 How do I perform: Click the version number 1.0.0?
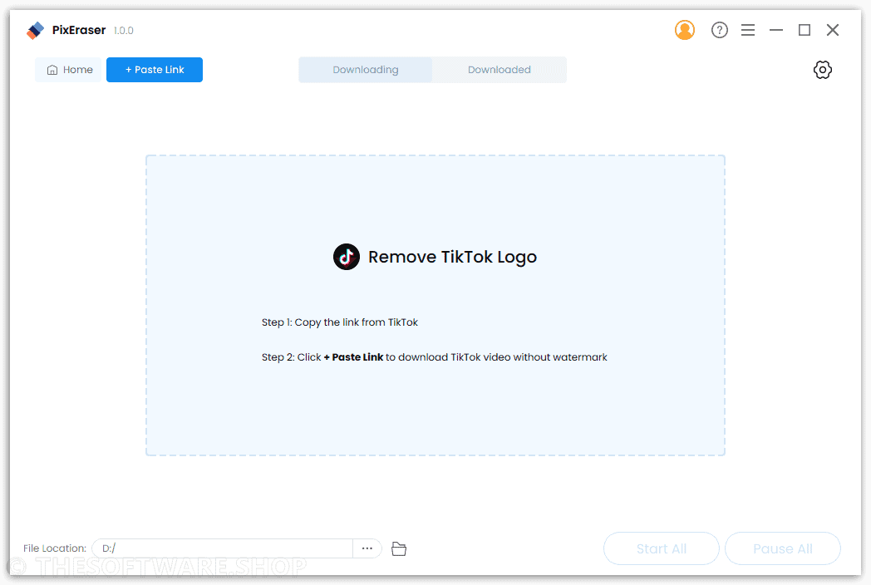[x=123, y=31]
